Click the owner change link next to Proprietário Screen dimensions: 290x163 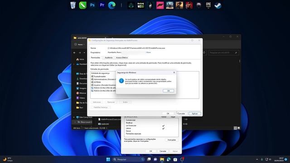click(148, 53)
